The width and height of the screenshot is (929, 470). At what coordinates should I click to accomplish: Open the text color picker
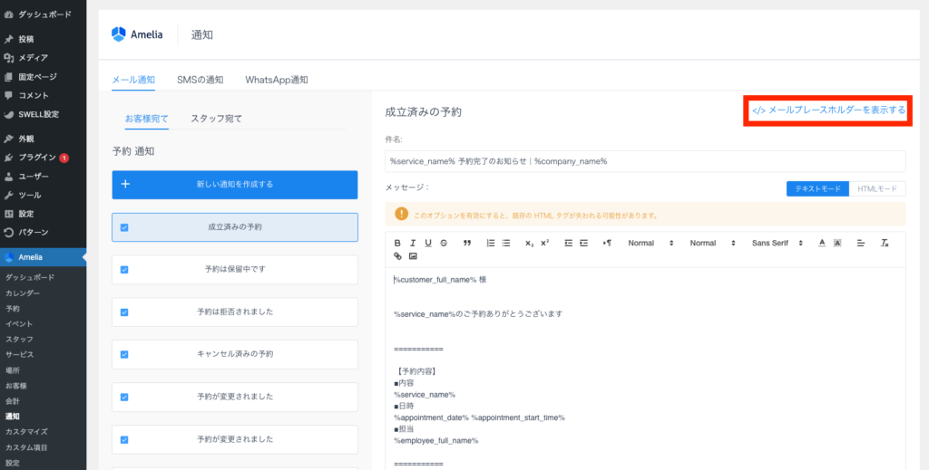pyautogui.click(x=822, y=243)
